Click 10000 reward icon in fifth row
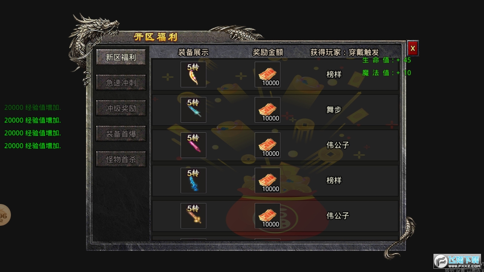484x272 pixels. (x=267, y=216)
